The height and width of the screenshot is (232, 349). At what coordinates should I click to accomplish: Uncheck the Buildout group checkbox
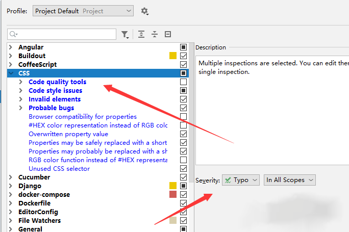tap(183, 56)
